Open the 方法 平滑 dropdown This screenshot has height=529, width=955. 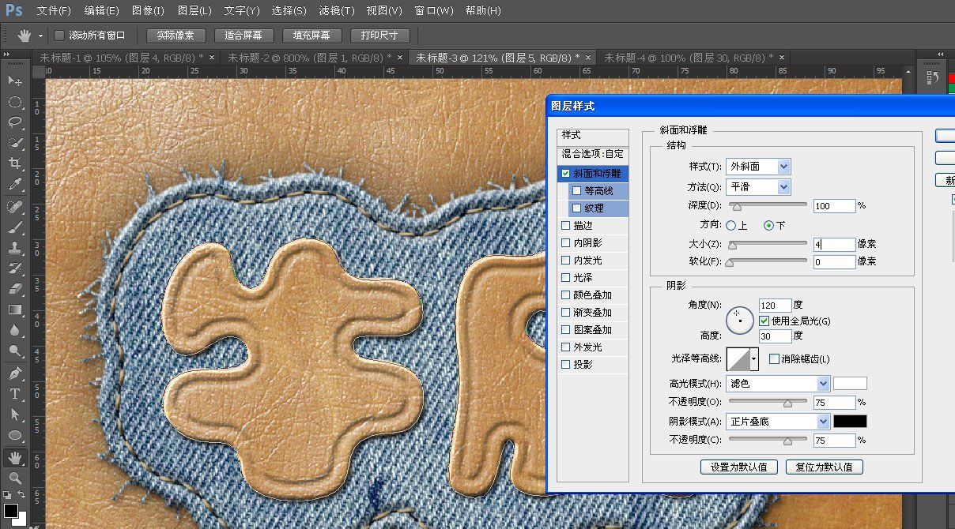pos(758,187)
